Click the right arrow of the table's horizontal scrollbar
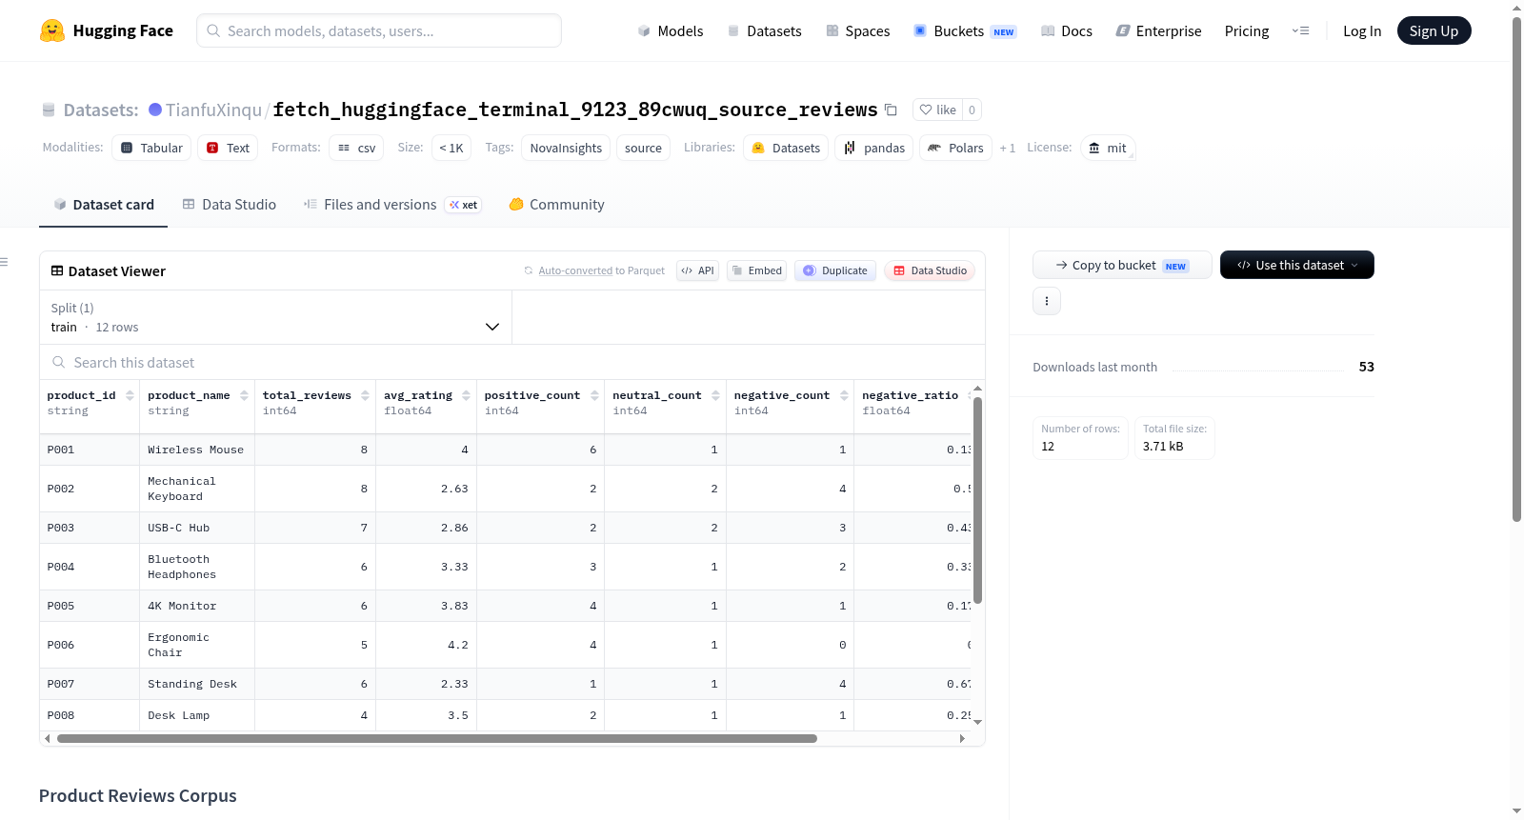Screen dimensions: 1524x820 point(962,738)
